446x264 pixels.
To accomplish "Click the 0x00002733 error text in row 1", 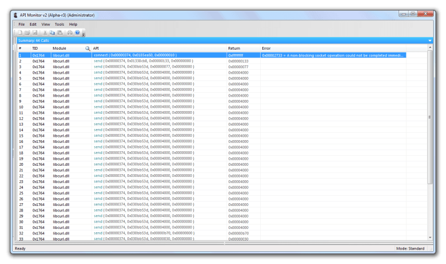I will coord(333,55).
